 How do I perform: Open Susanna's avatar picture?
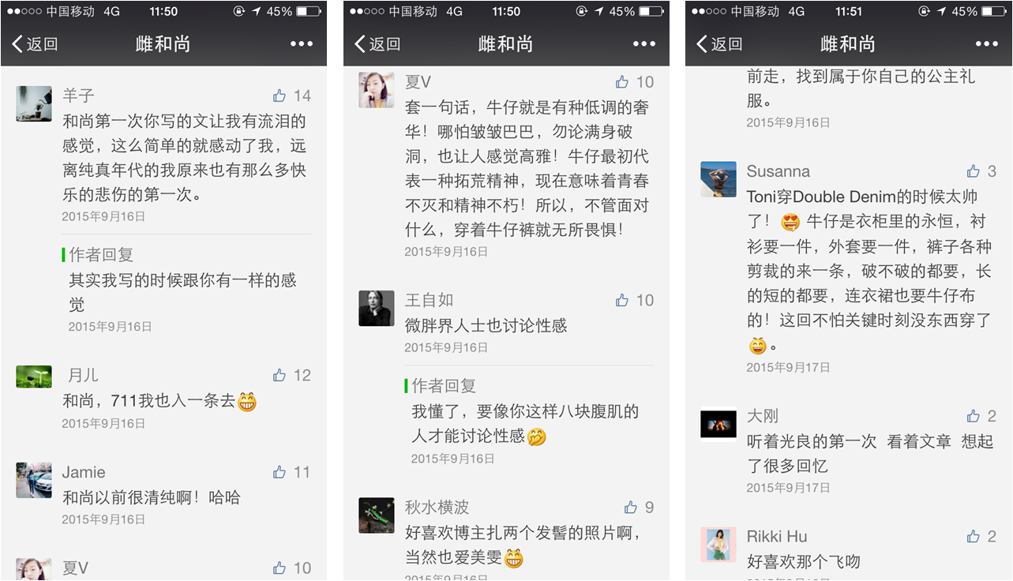click(718, 179)
